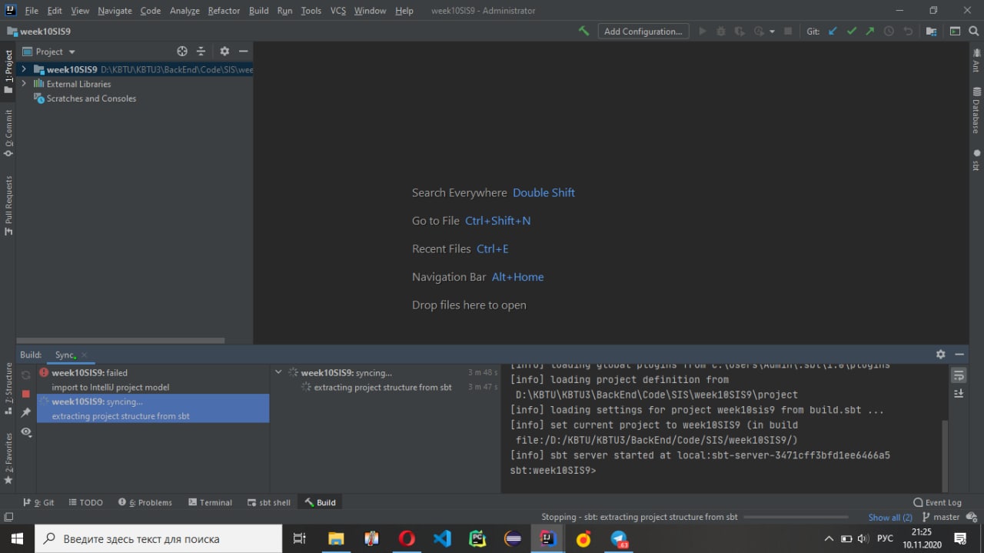Hide the Project tool window
The width and height of the screenshot is (984, 553).
243,52
